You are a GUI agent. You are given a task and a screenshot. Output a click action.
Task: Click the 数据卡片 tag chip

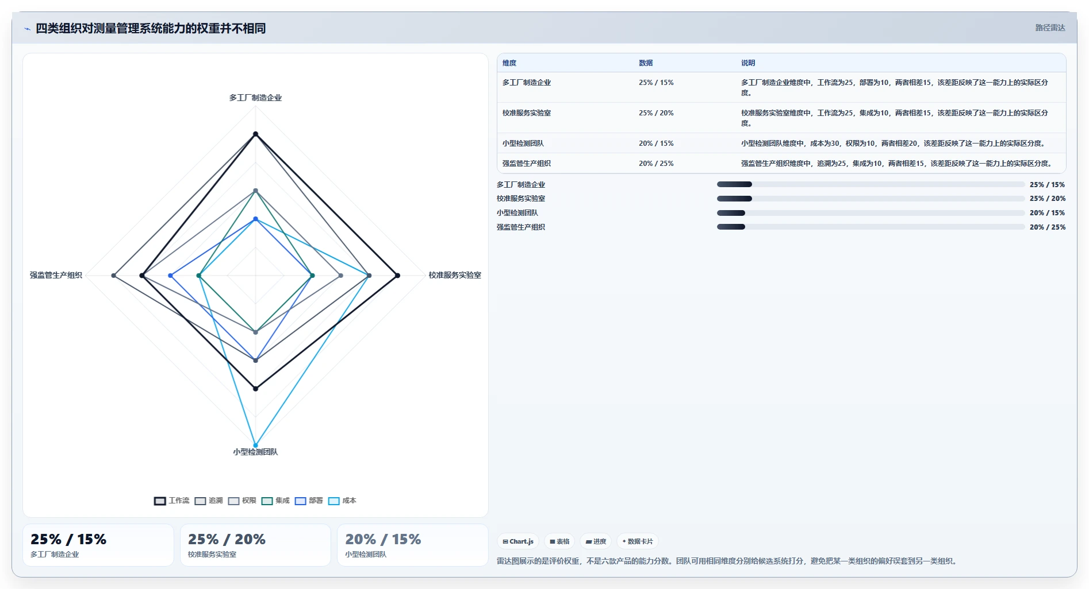click(638, 541)
